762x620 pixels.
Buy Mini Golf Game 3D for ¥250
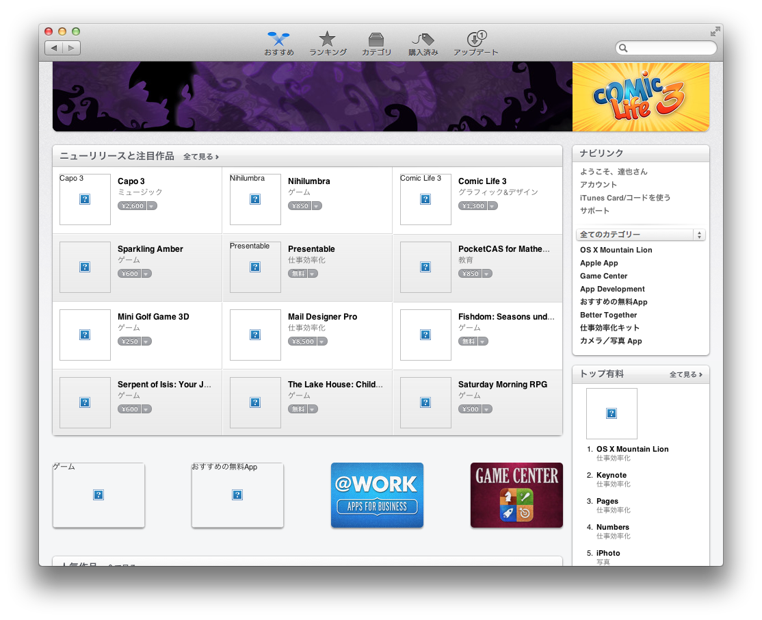pos(129,341)
